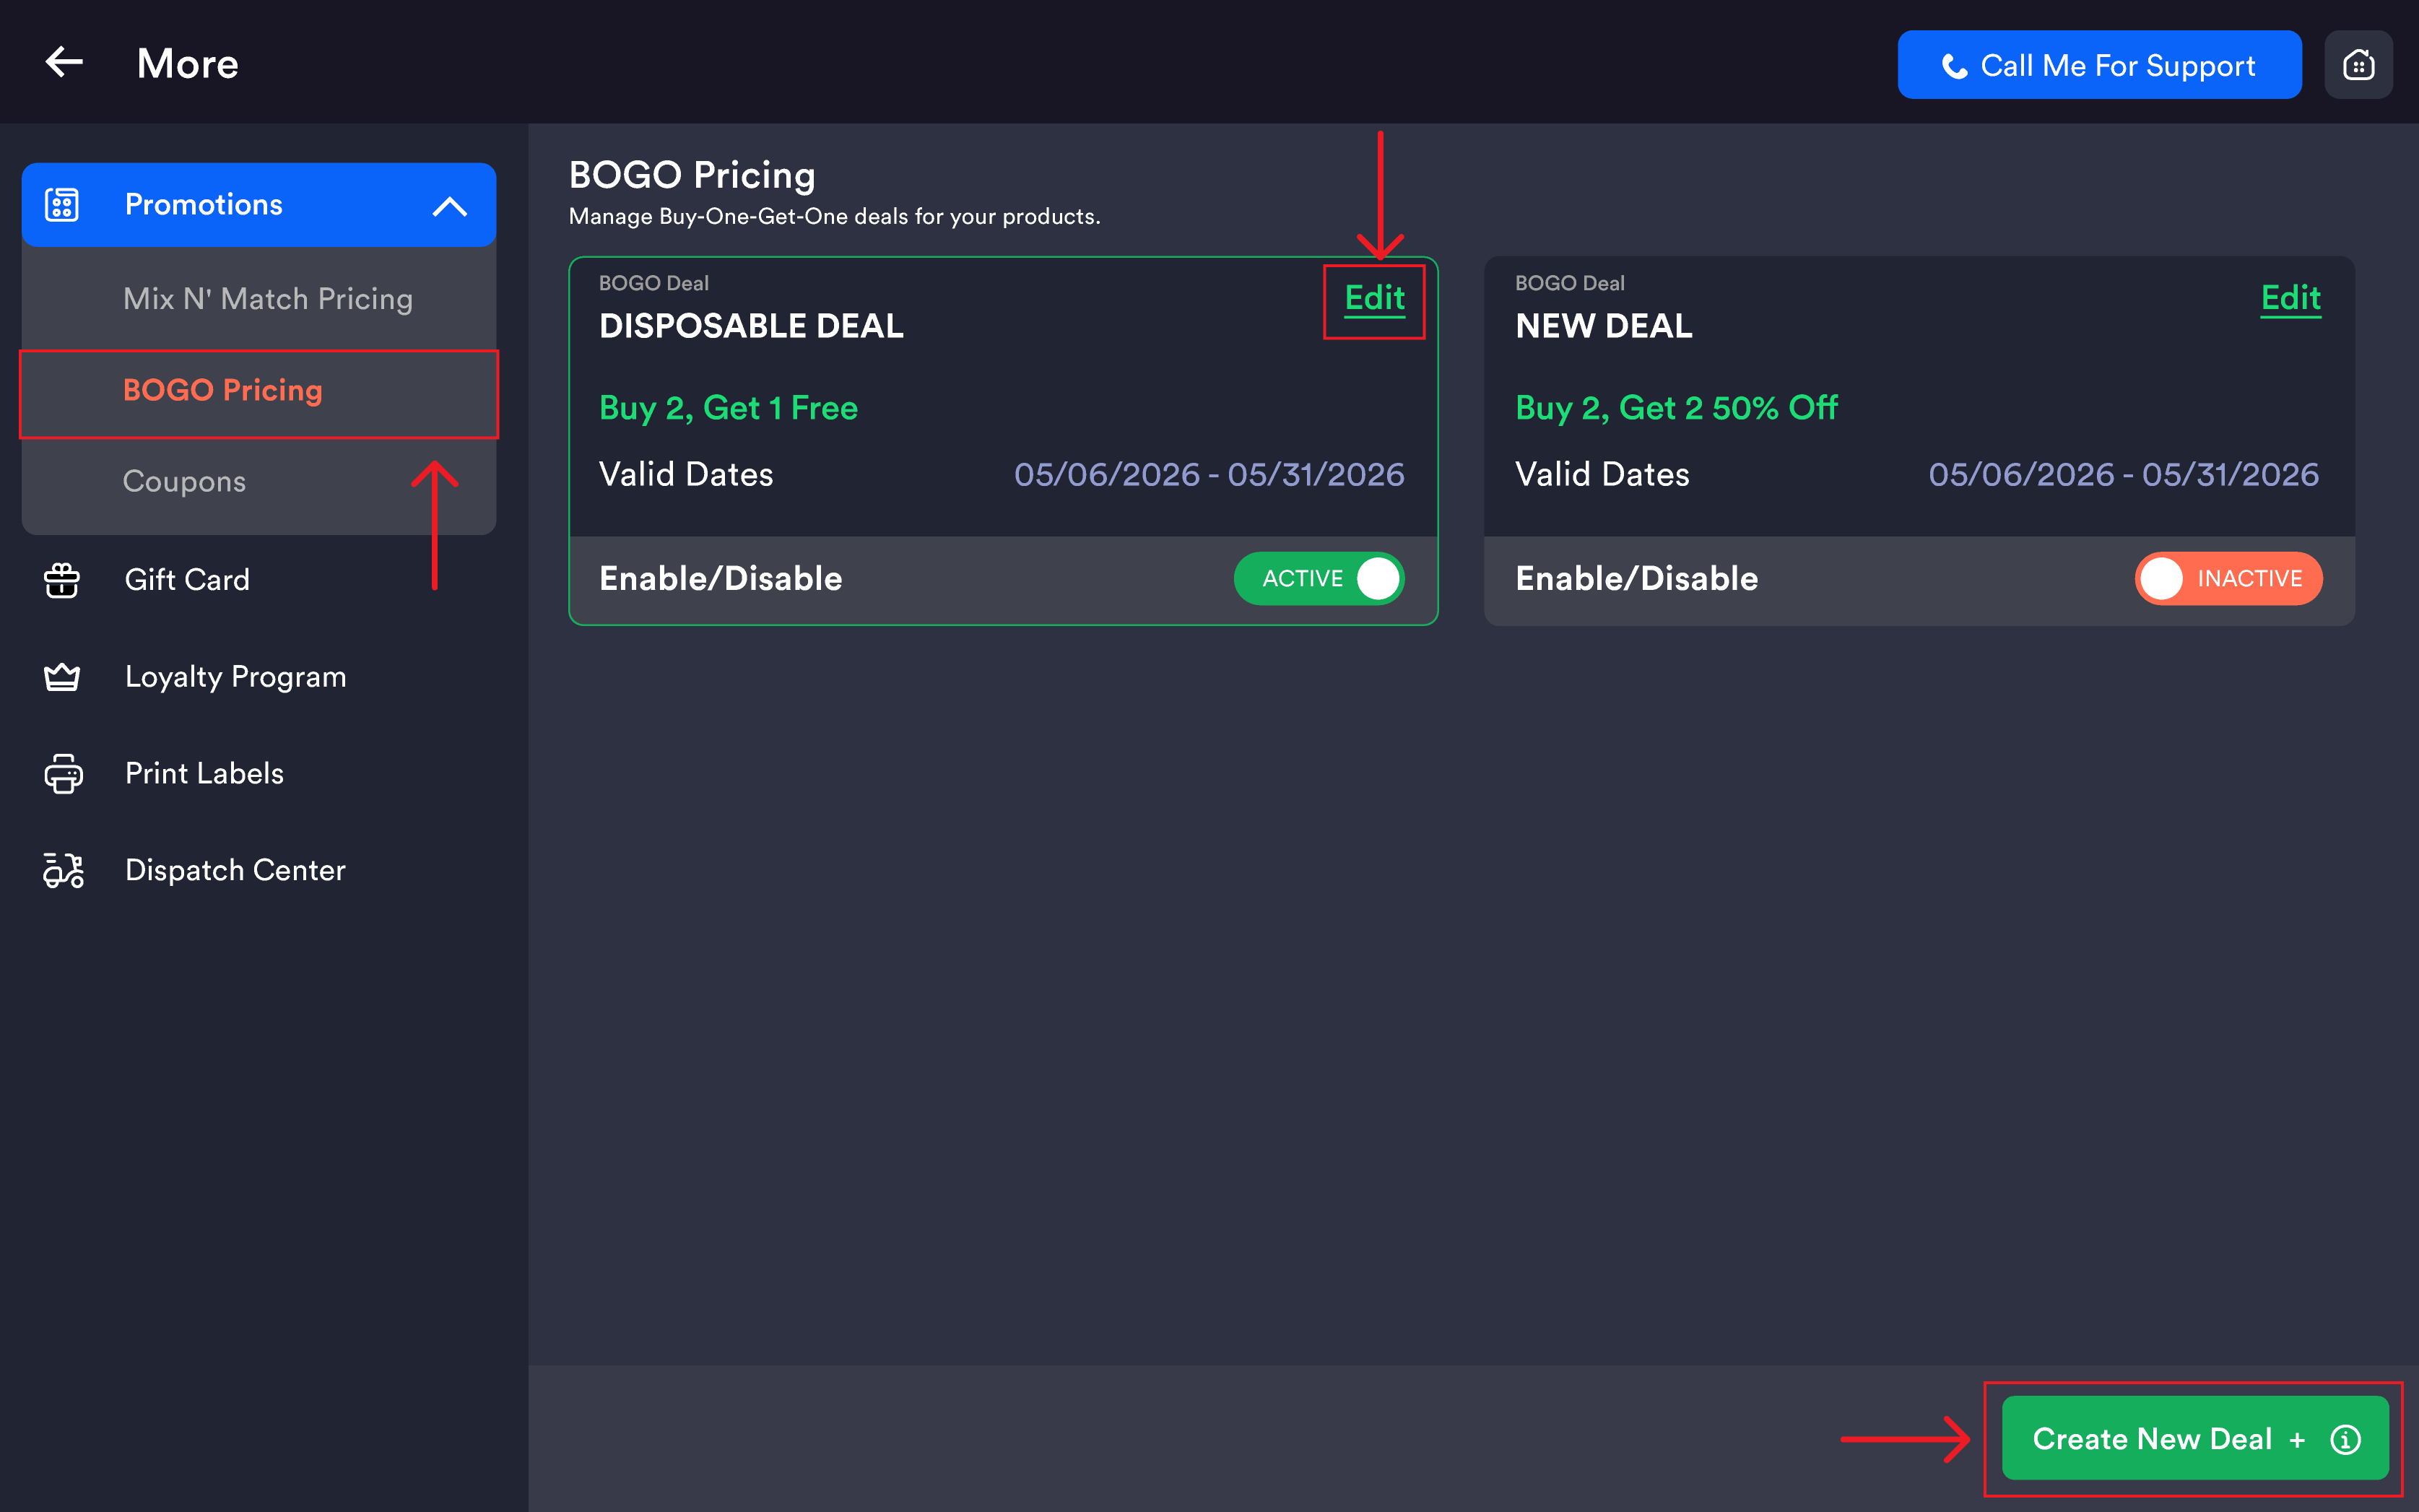This screenshot has height=1512, width=2419.
Task: Click the DISPOSABLE DEAL title
Action: pyautogui.click(x=751, y=326)
